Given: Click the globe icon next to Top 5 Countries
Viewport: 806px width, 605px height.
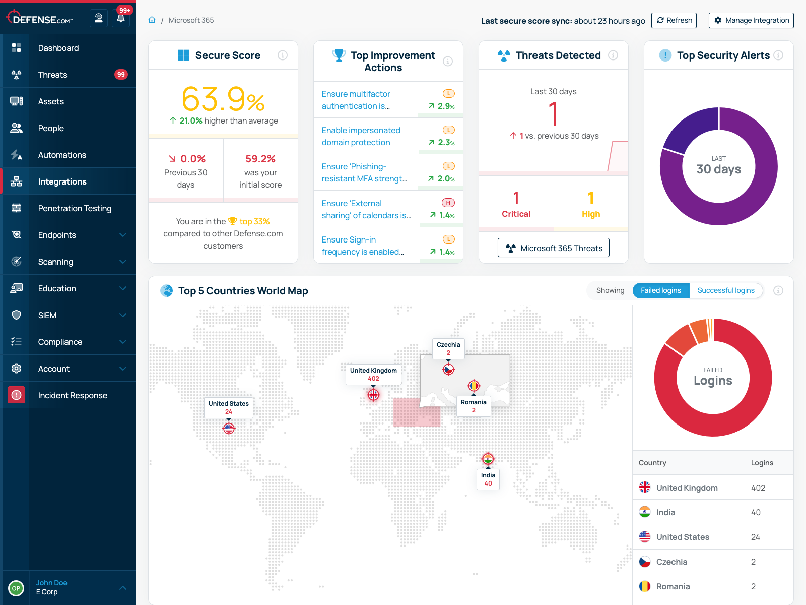Looking at the screenshot, I should click(167, 290).
